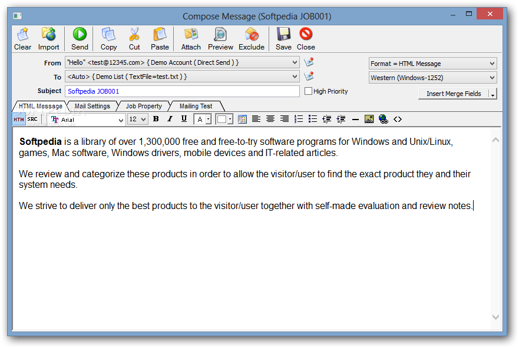Switch to the Mail Settings tab
The width and height of the screenshot is (519, 348).
tap(92, 106)
